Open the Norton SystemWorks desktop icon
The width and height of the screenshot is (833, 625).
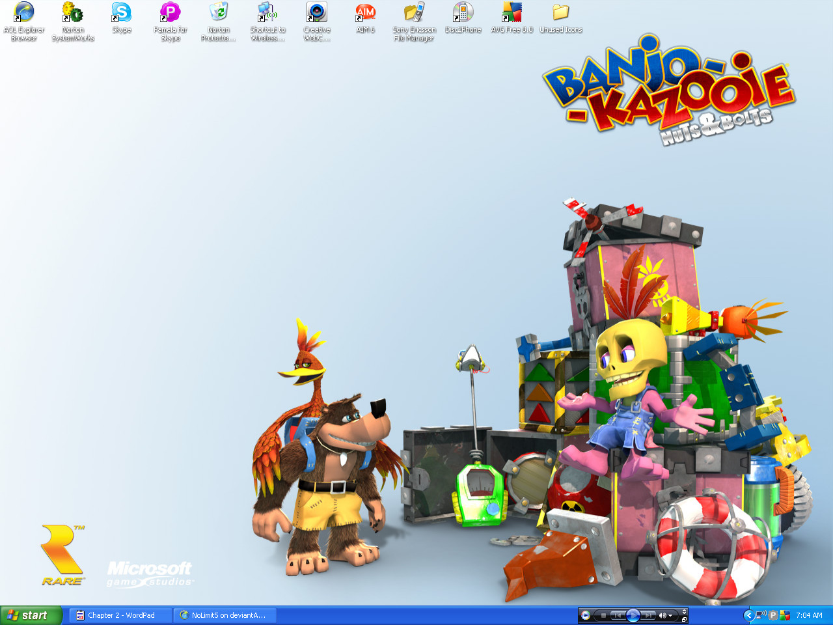[x=73, y=21]
